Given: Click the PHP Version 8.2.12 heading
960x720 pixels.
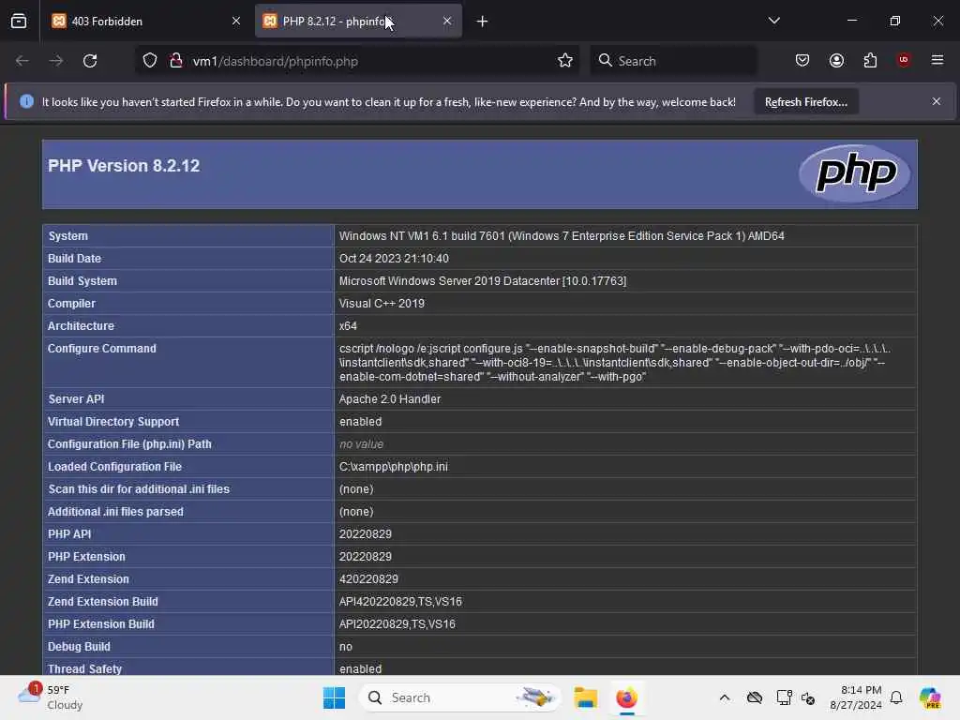Looking at the screenshot, I should point(124,166).
